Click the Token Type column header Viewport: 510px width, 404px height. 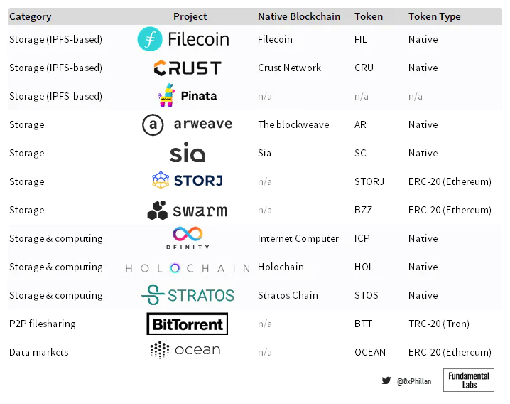point(434,16)
